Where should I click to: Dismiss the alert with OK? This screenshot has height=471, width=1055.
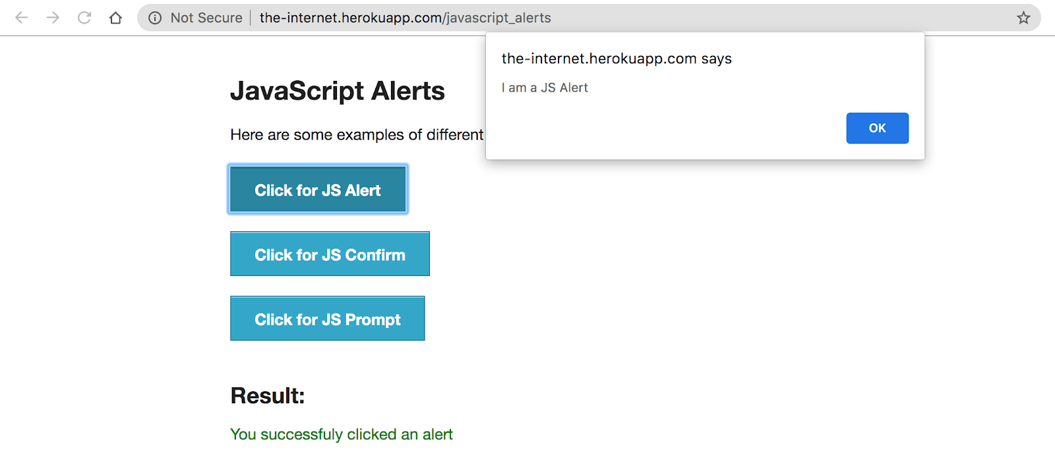pyautogui.click(x=877, y=128)
